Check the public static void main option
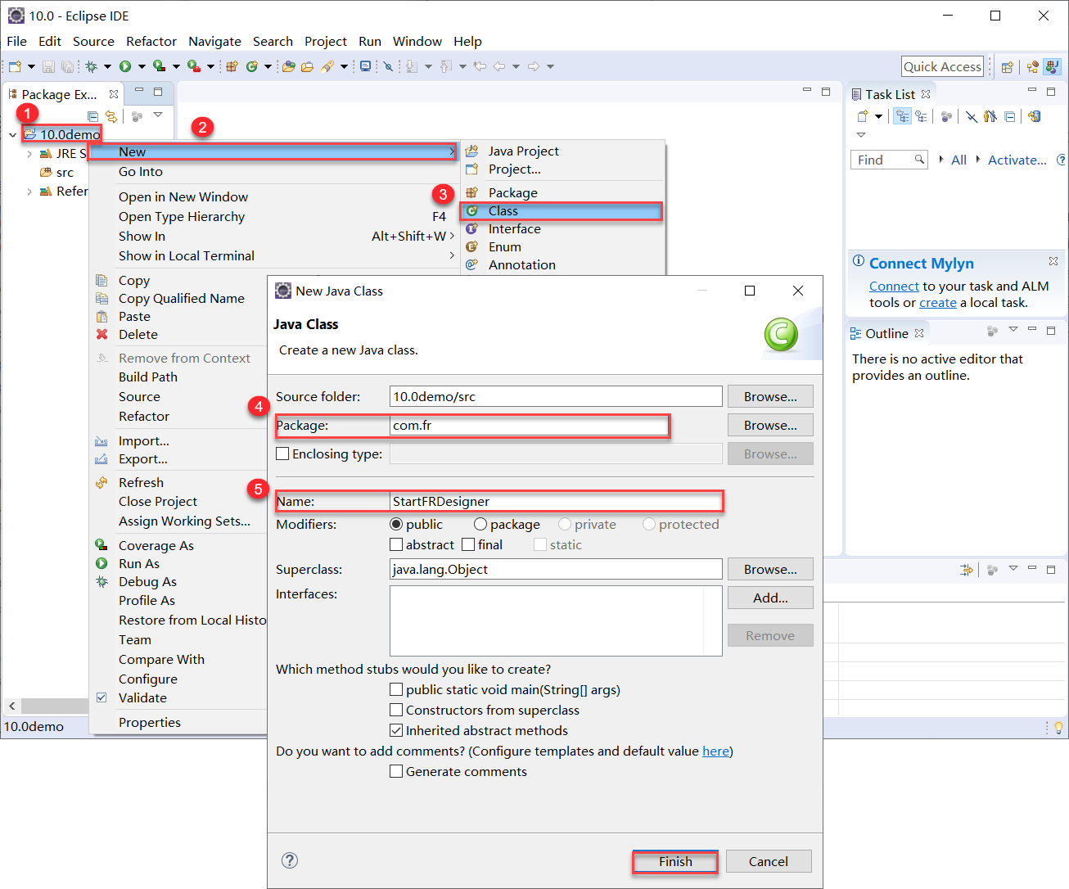 [396, 690]
